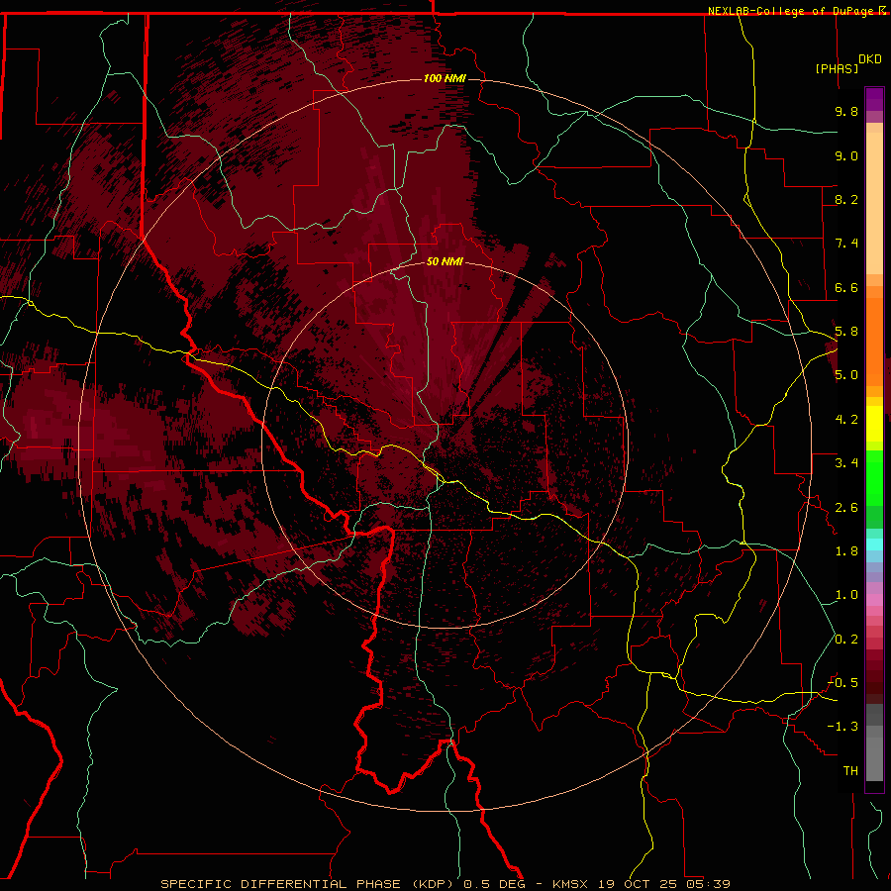Click the DKD product label

[x=869, y=59]
